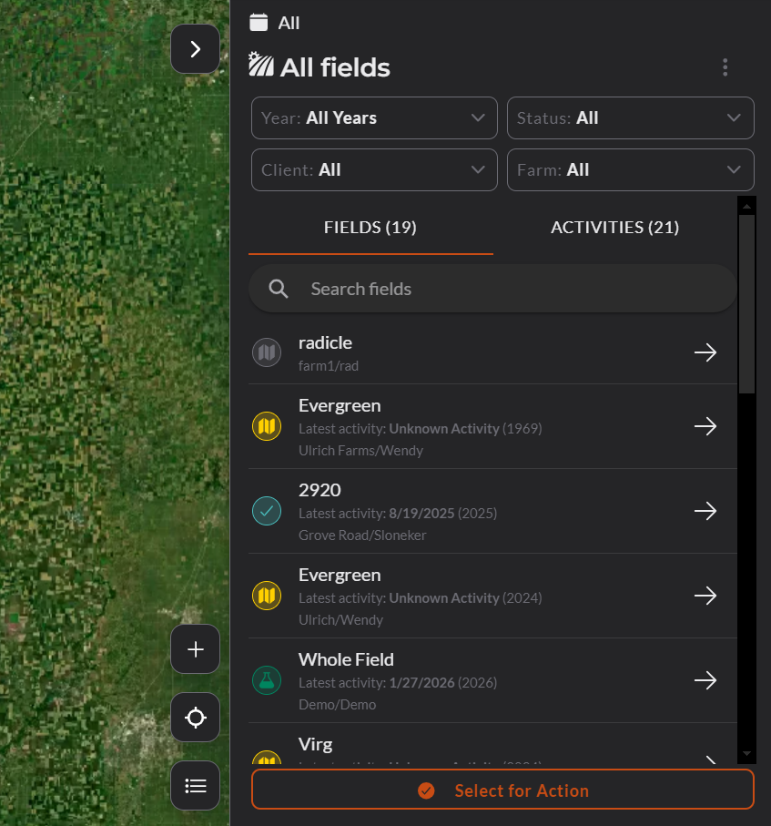
Task: Click the yellow map icon for Evergreen 1969
Action: coord(267,426)
